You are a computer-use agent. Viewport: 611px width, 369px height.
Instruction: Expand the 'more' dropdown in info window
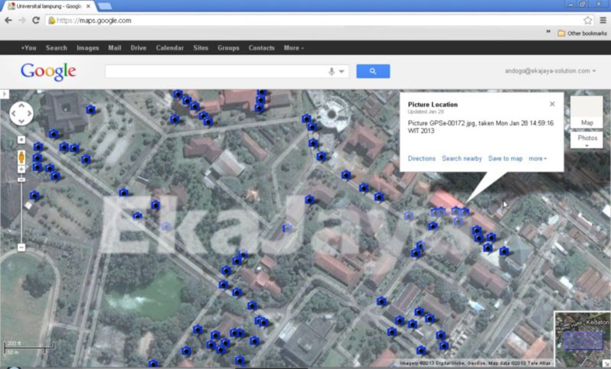coord(538,159)
